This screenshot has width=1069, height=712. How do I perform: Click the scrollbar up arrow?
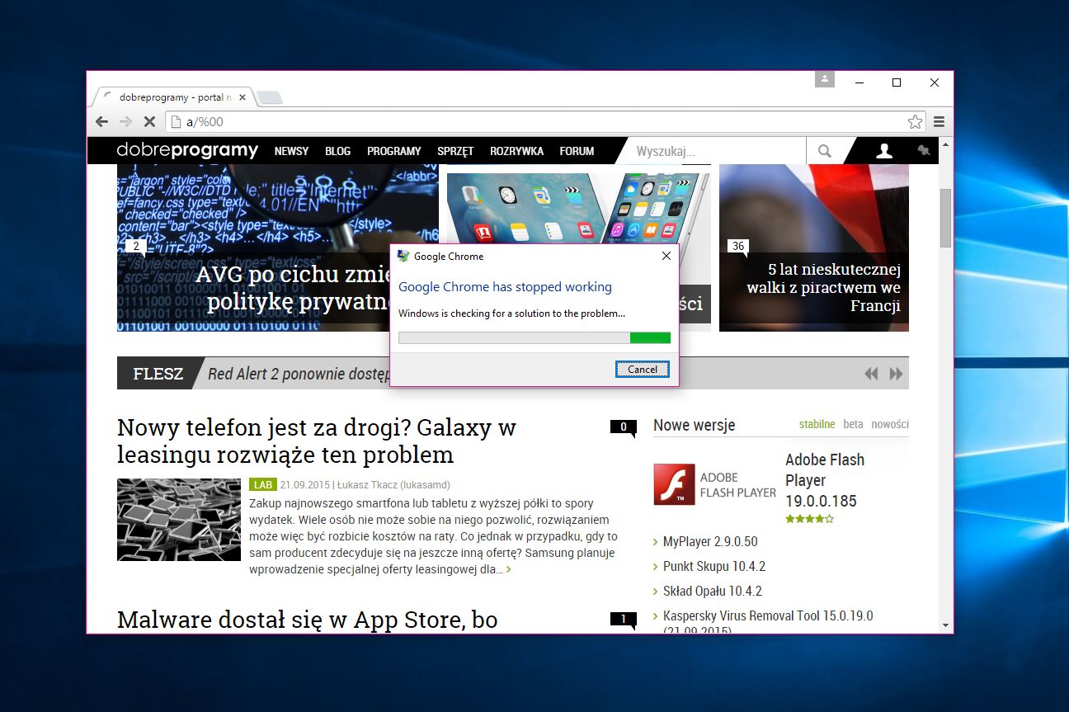[x=945, y=144]
